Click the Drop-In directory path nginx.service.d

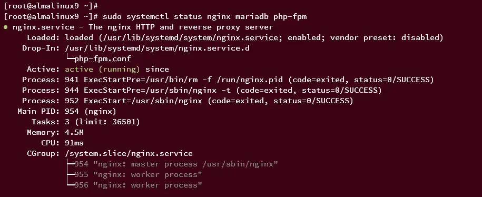click(x=157, y=48)
